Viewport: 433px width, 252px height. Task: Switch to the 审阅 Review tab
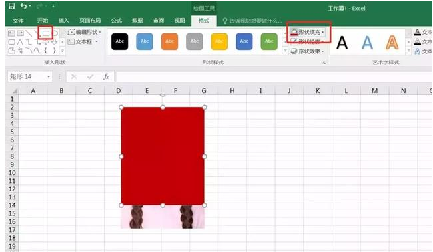click(159, 21)
